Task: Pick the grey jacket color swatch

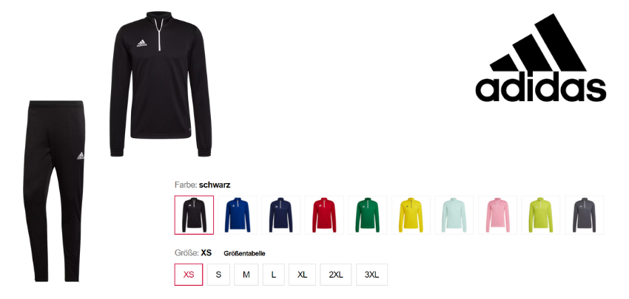Action: [x=584, y=215]
